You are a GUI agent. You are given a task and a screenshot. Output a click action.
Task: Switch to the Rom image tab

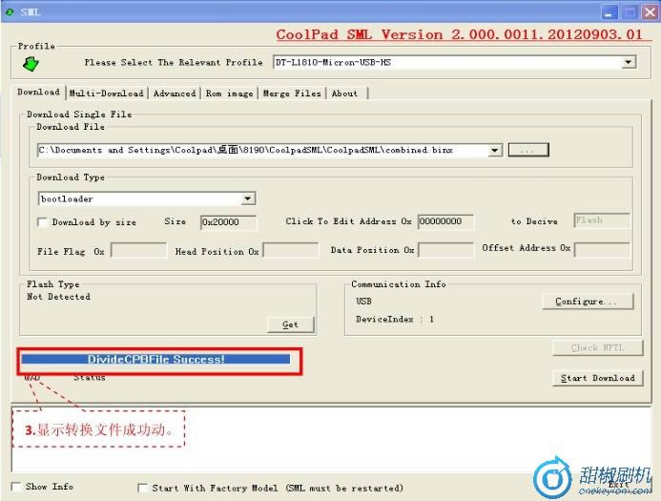[x=229, y=94]
